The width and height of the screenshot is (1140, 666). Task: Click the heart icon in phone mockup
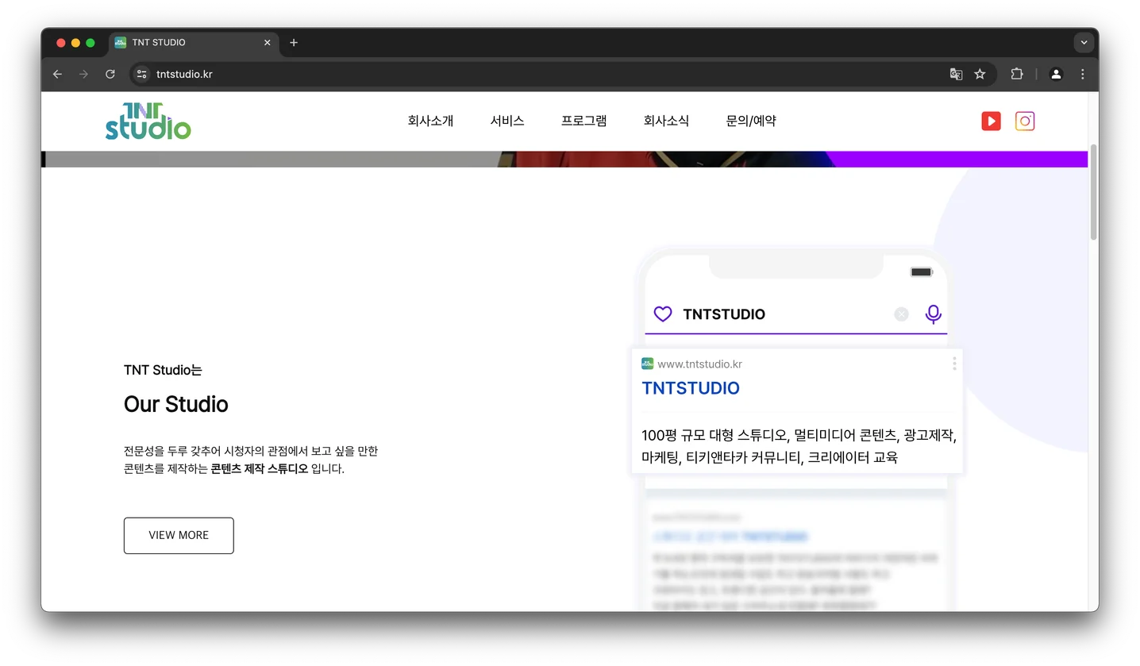point(663,314)
